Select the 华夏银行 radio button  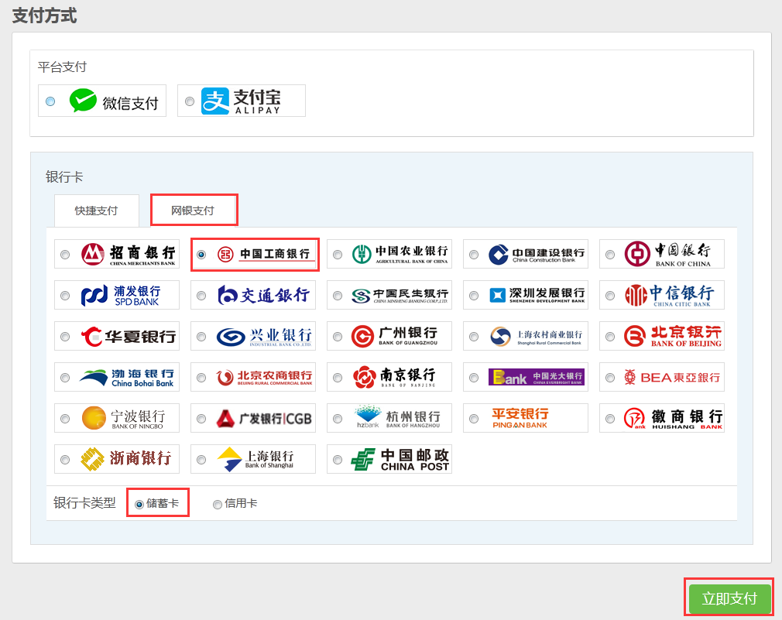coord(65,337)
